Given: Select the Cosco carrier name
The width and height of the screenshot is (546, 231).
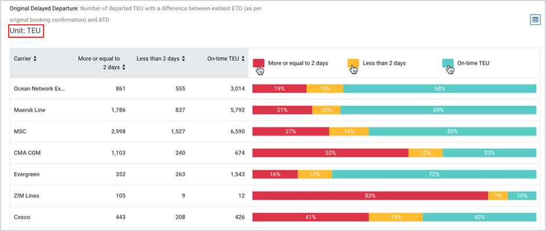Looking at the screenshot, I should click(x=22, y=217).
